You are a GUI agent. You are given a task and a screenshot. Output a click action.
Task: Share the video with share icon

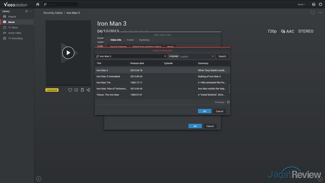(88, 90)
